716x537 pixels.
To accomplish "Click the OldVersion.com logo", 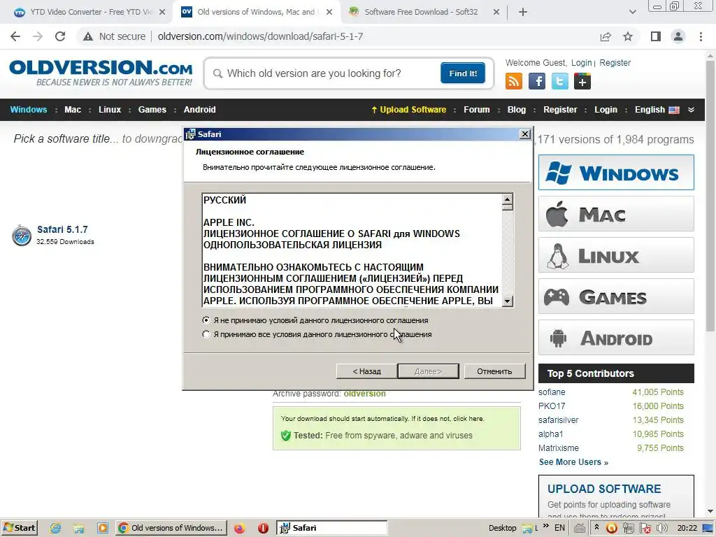I will 101,72.
